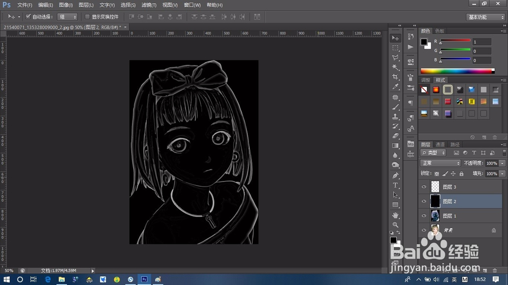Open the Mini Bridge panel icon
508x285 pixels.
(x=411, y=144)
